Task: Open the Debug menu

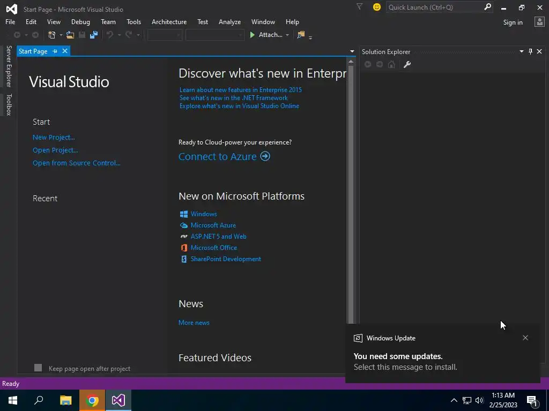Action: (80, 21)
